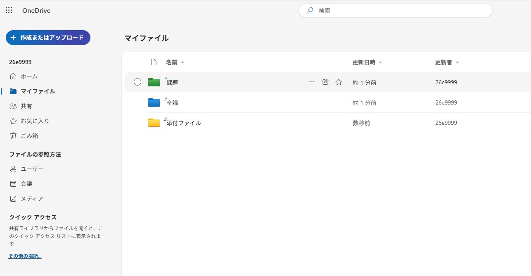The width and height of the screenshot is (531, 276).
Task: Open the 共有 (Shared) section icon
Action: tap(13, 106)
